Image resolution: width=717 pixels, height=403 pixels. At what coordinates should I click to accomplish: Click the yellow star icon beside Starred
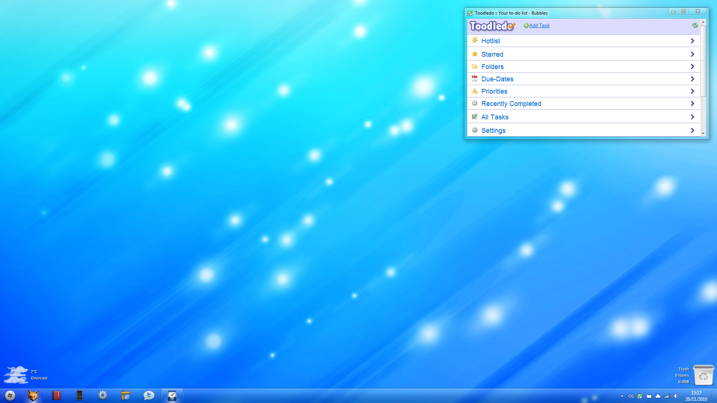[x=475, y=54]
